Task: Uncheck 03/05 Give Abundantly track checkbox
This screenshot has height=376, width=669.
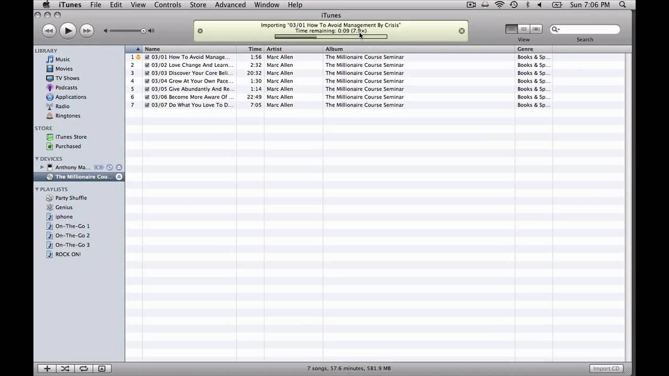Action: [147, 89]
